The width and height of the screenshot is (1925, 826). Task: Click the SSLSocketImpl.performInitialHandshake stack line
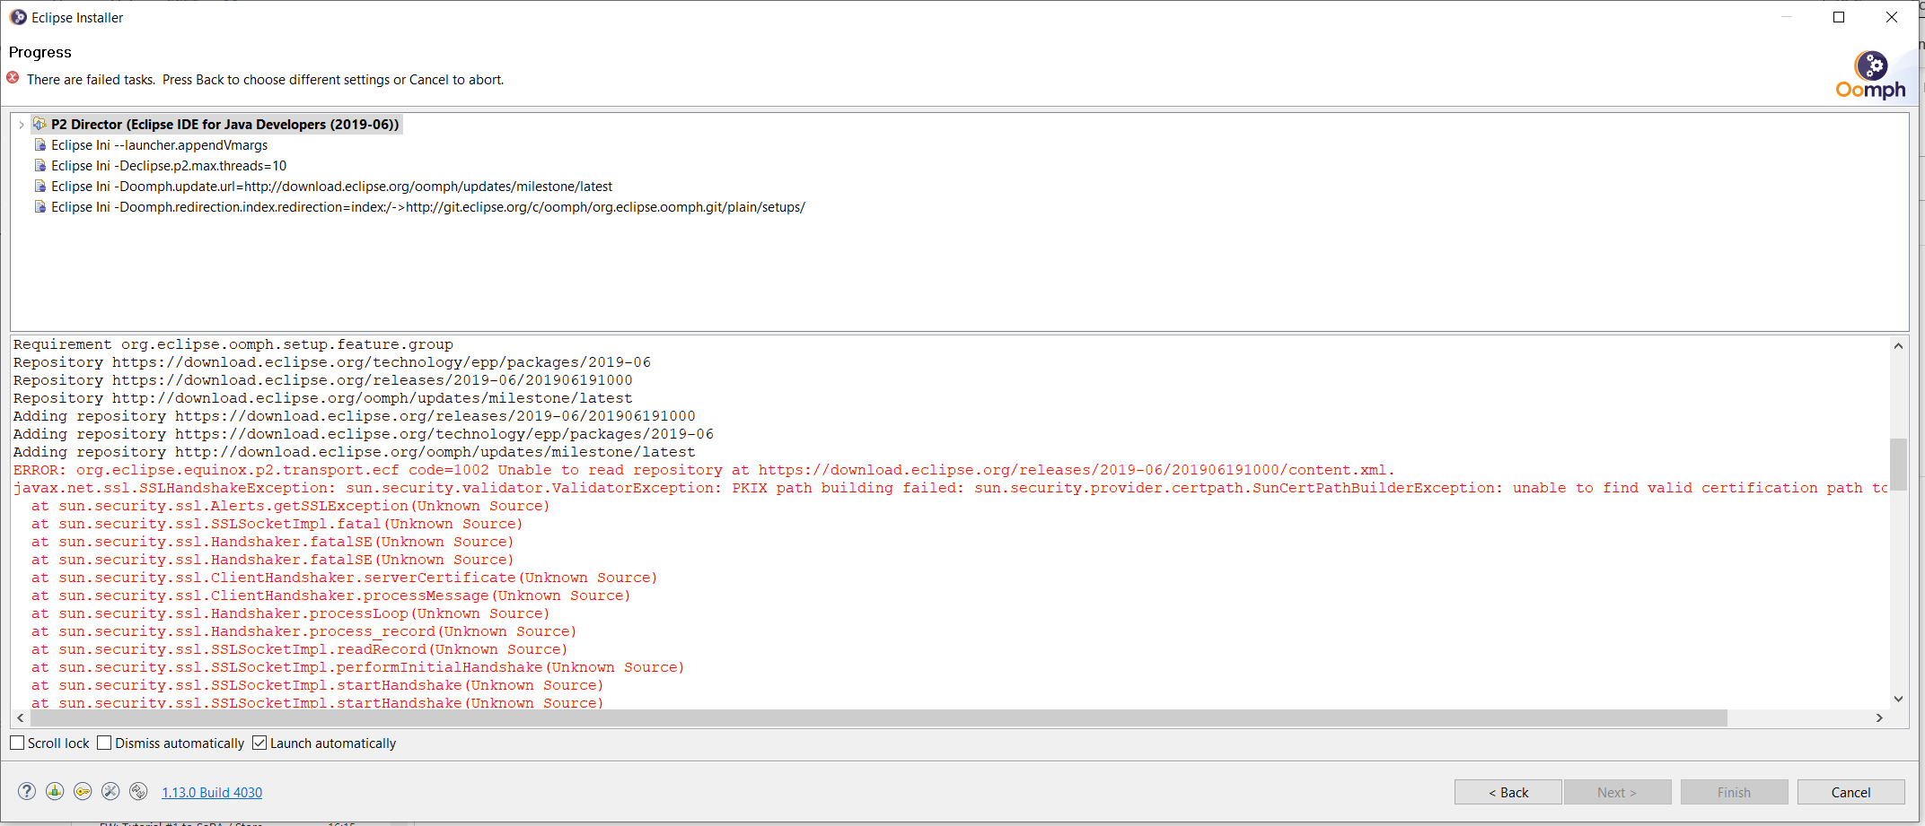point(358,667)
